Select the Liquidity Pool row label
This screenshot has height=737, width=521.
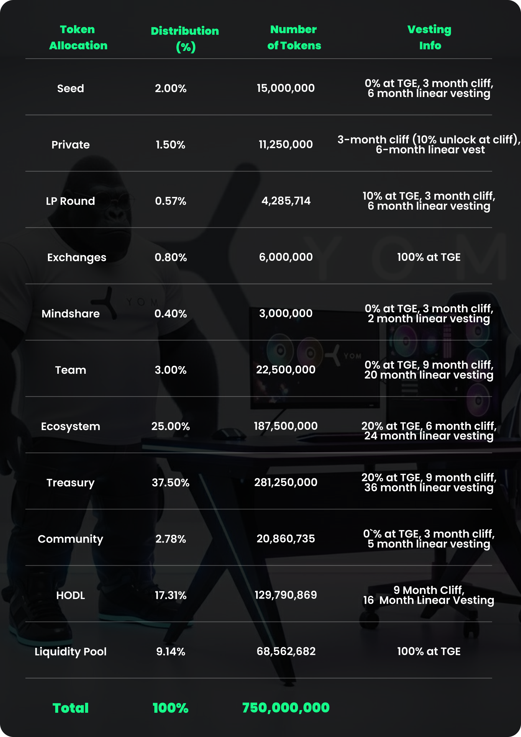(71, 652)
